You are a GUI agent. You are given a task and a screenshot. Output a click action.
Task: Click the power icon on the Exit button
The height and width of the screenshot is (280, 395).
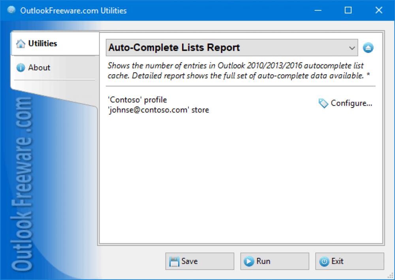point(324,261)
